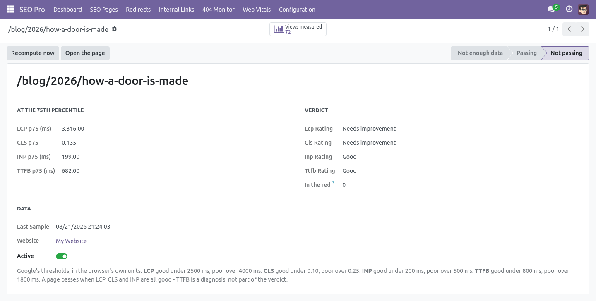Follow the My Website link
The height and width of the screenshot is (301, 596).
[71, 241]
